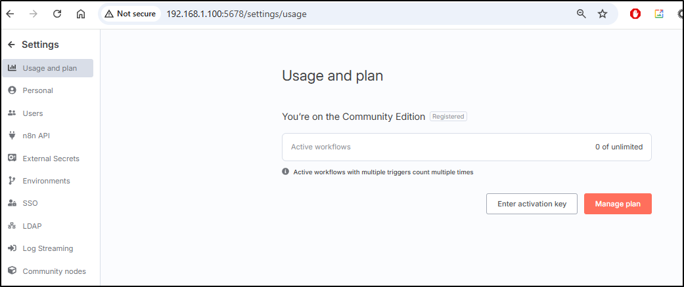Screen dimensions: 684x287
Task: Click the info icon beside active workflows note
Action: pos(286,172)
